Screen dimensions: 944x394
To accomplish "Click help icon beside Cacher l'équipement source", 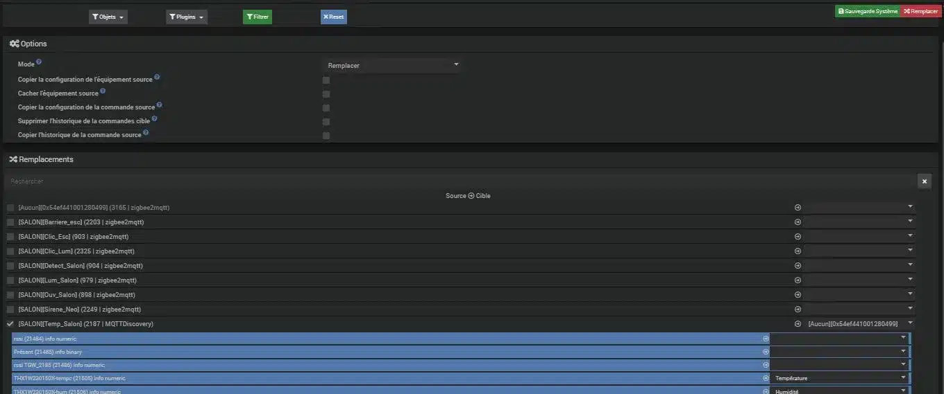I will coord(103,91).
